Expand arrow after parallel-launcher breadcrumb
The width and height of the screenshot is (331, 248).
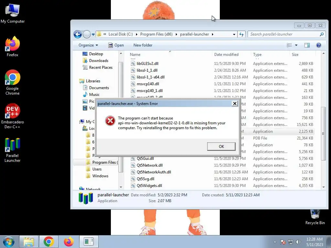click(x=213, y=34)
